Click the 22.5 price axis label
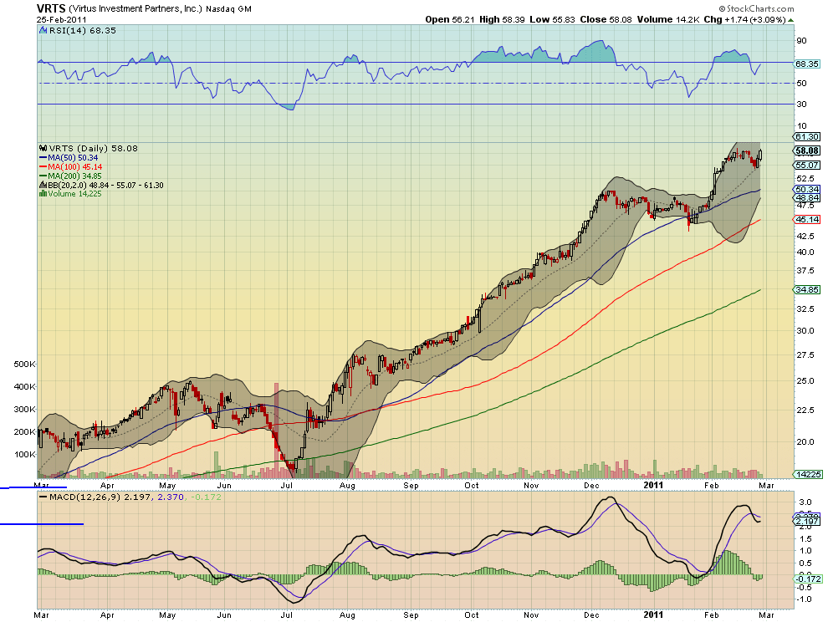Image resolution: width=828 pixels, height=622 pixels. tap(805, 410)
